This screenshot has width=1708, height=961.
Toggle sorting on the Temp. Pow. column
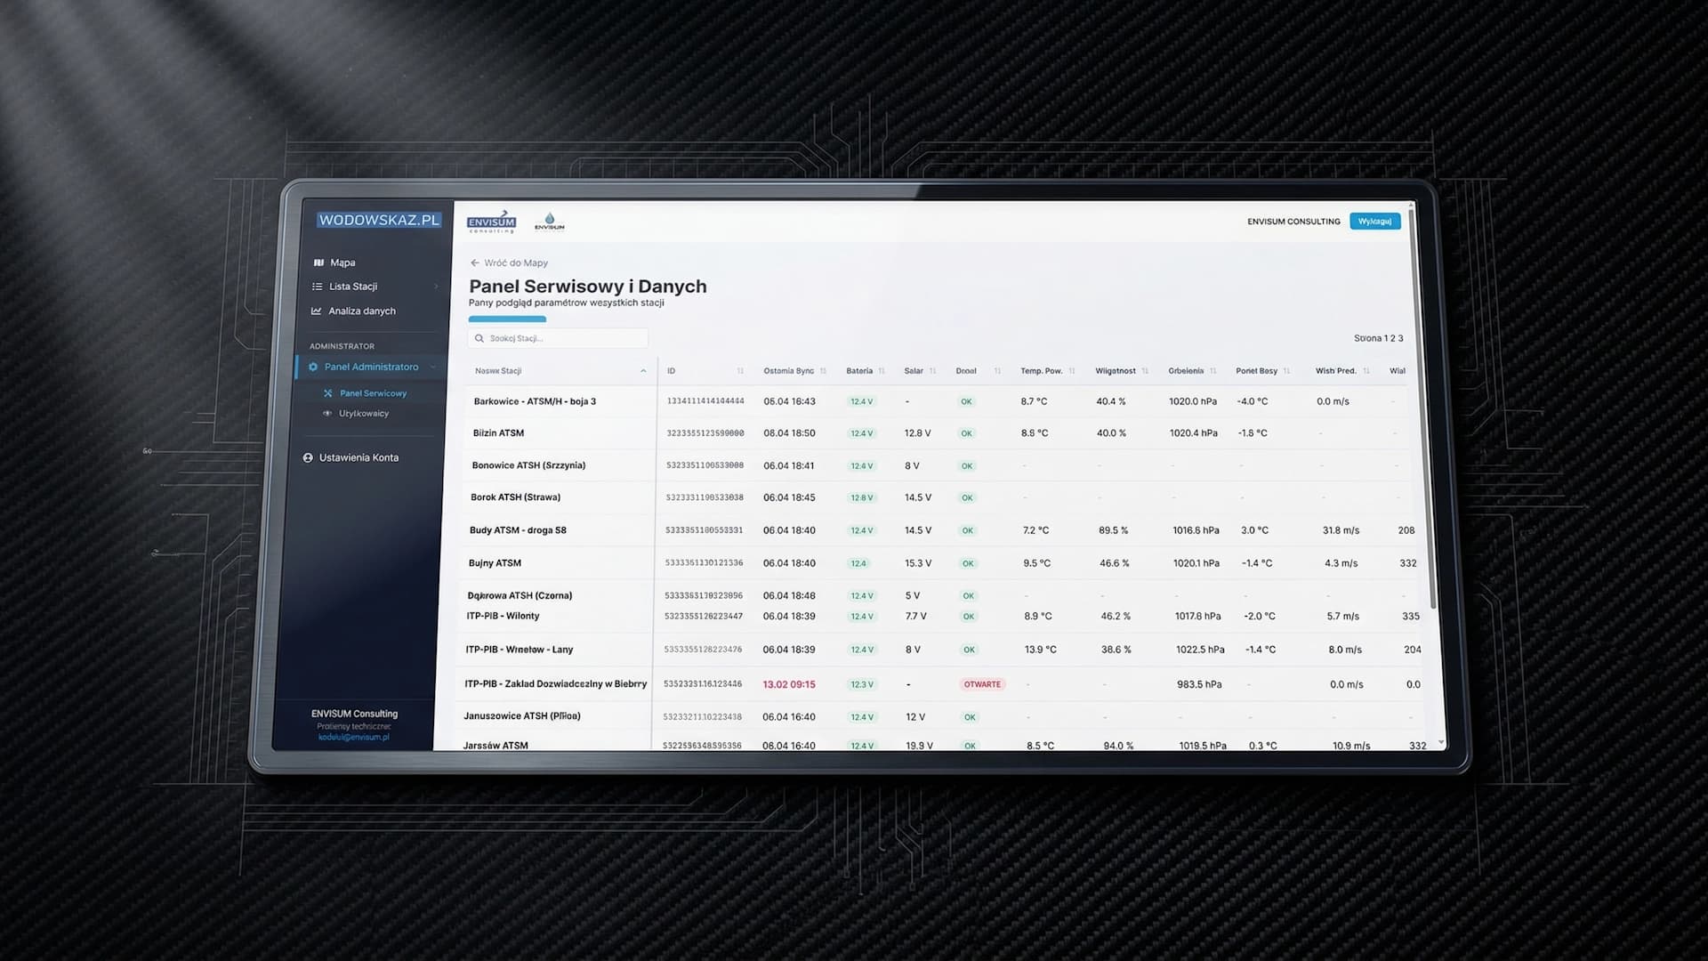click(1070, 370)
